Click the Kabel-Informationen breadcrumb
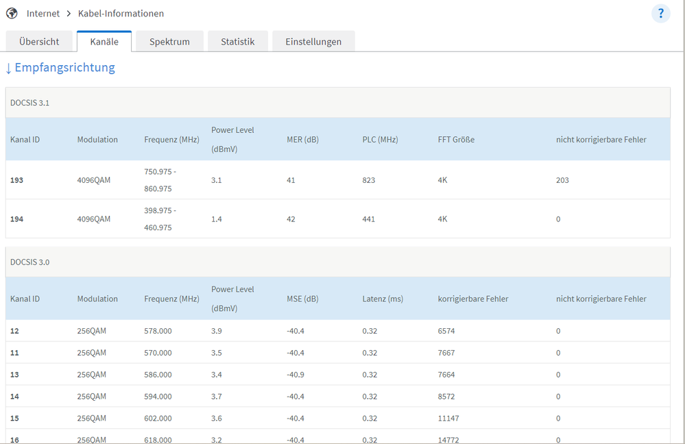This screenshot has height=444, width=685. click(121, 14)
